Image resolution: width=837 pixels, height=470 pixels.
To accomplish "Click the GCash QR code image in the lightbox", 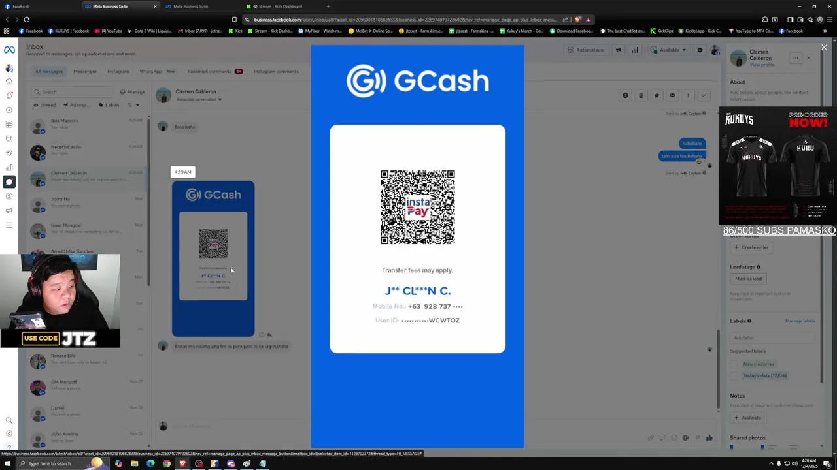I will (418, 208).
